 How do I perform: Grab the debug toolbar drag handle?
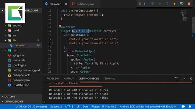coord(140,4)
